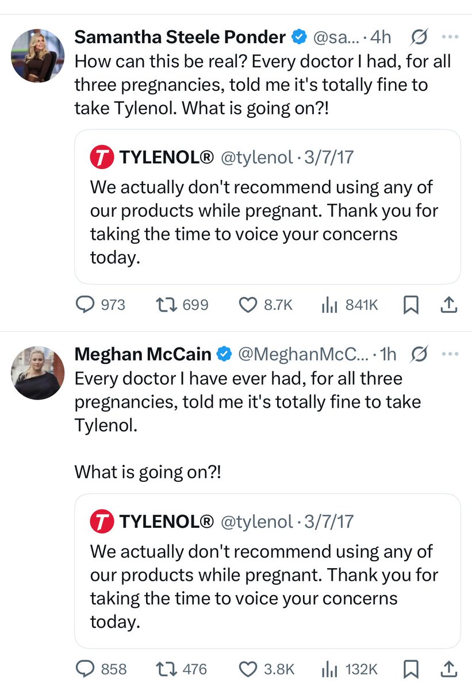View analytics showing 132K views
Image resolution: width=472 pixels, height=690 pixels.
[x=328, y=669]
